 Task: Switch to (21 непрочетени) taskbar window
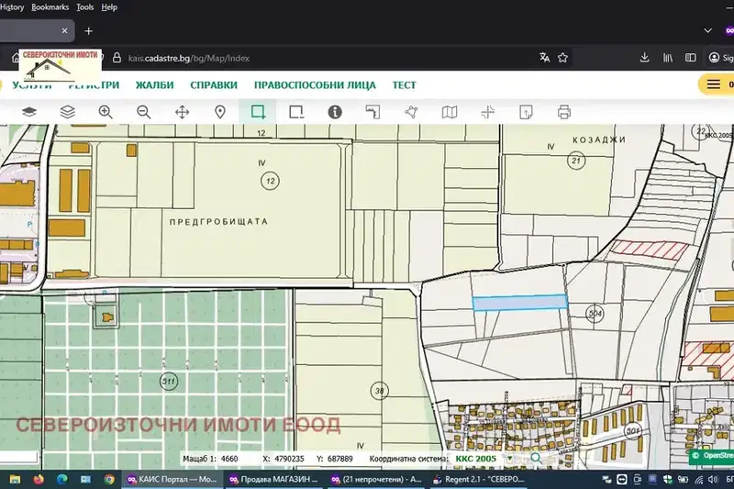376,479
